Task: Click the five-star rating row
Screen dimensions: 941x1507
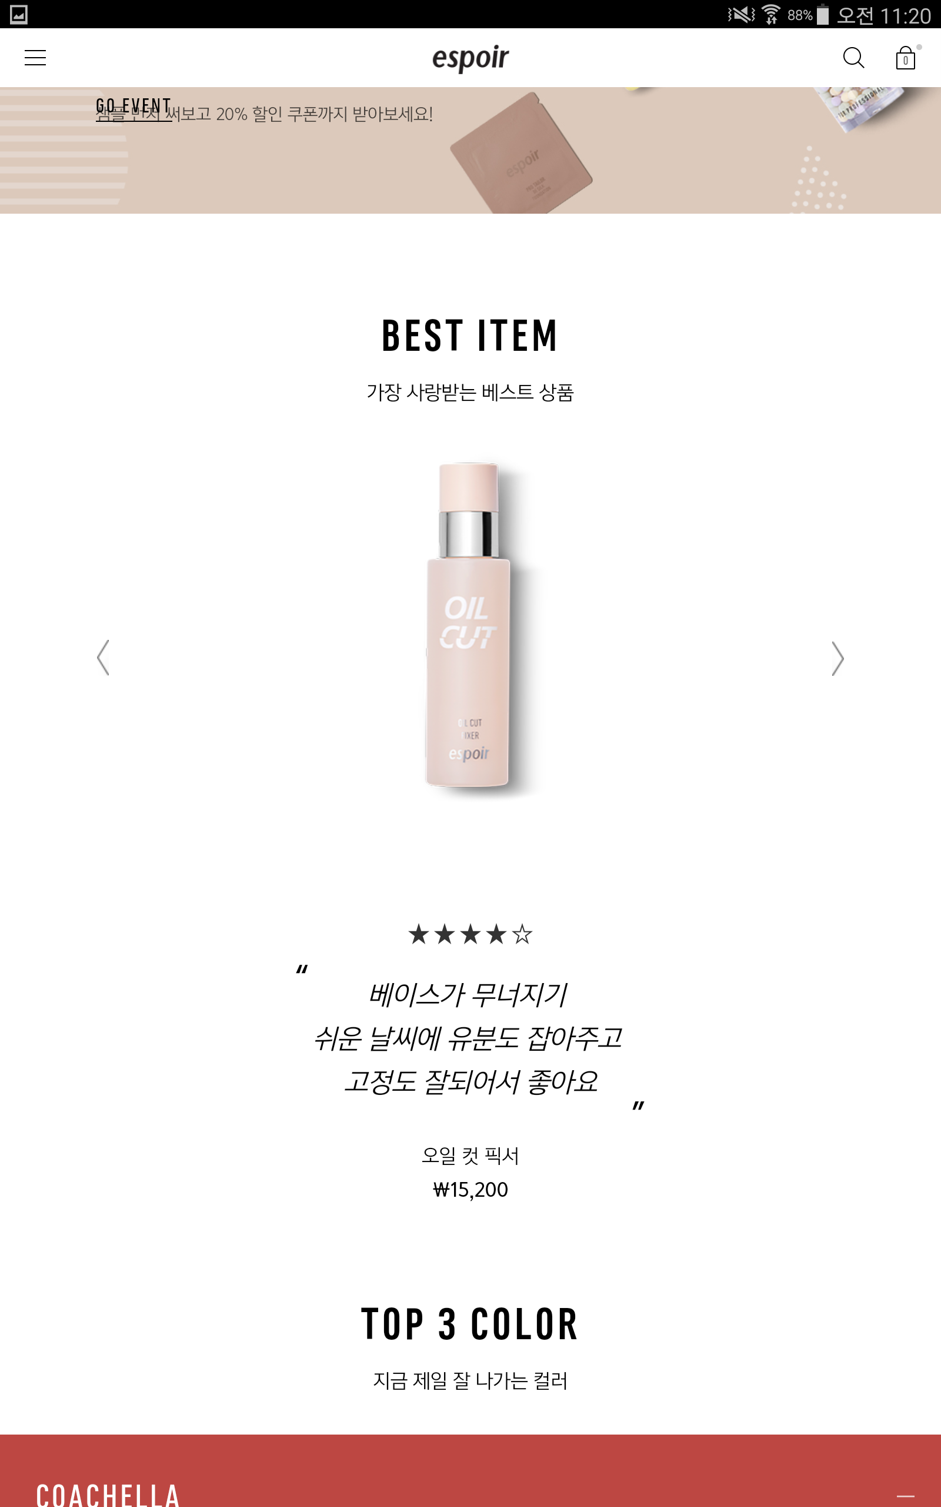Action: click(x=470, y=934)
